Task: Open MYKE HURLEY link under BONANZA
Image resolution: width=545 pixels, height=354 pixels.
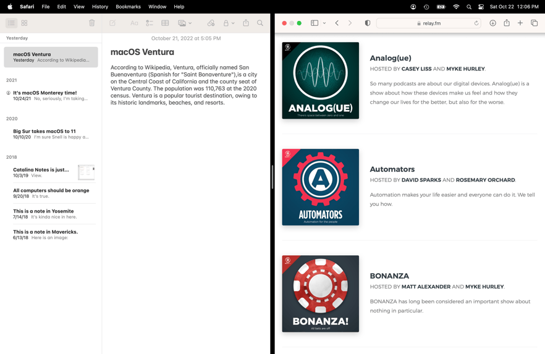Action: click(x=484, y=287)
